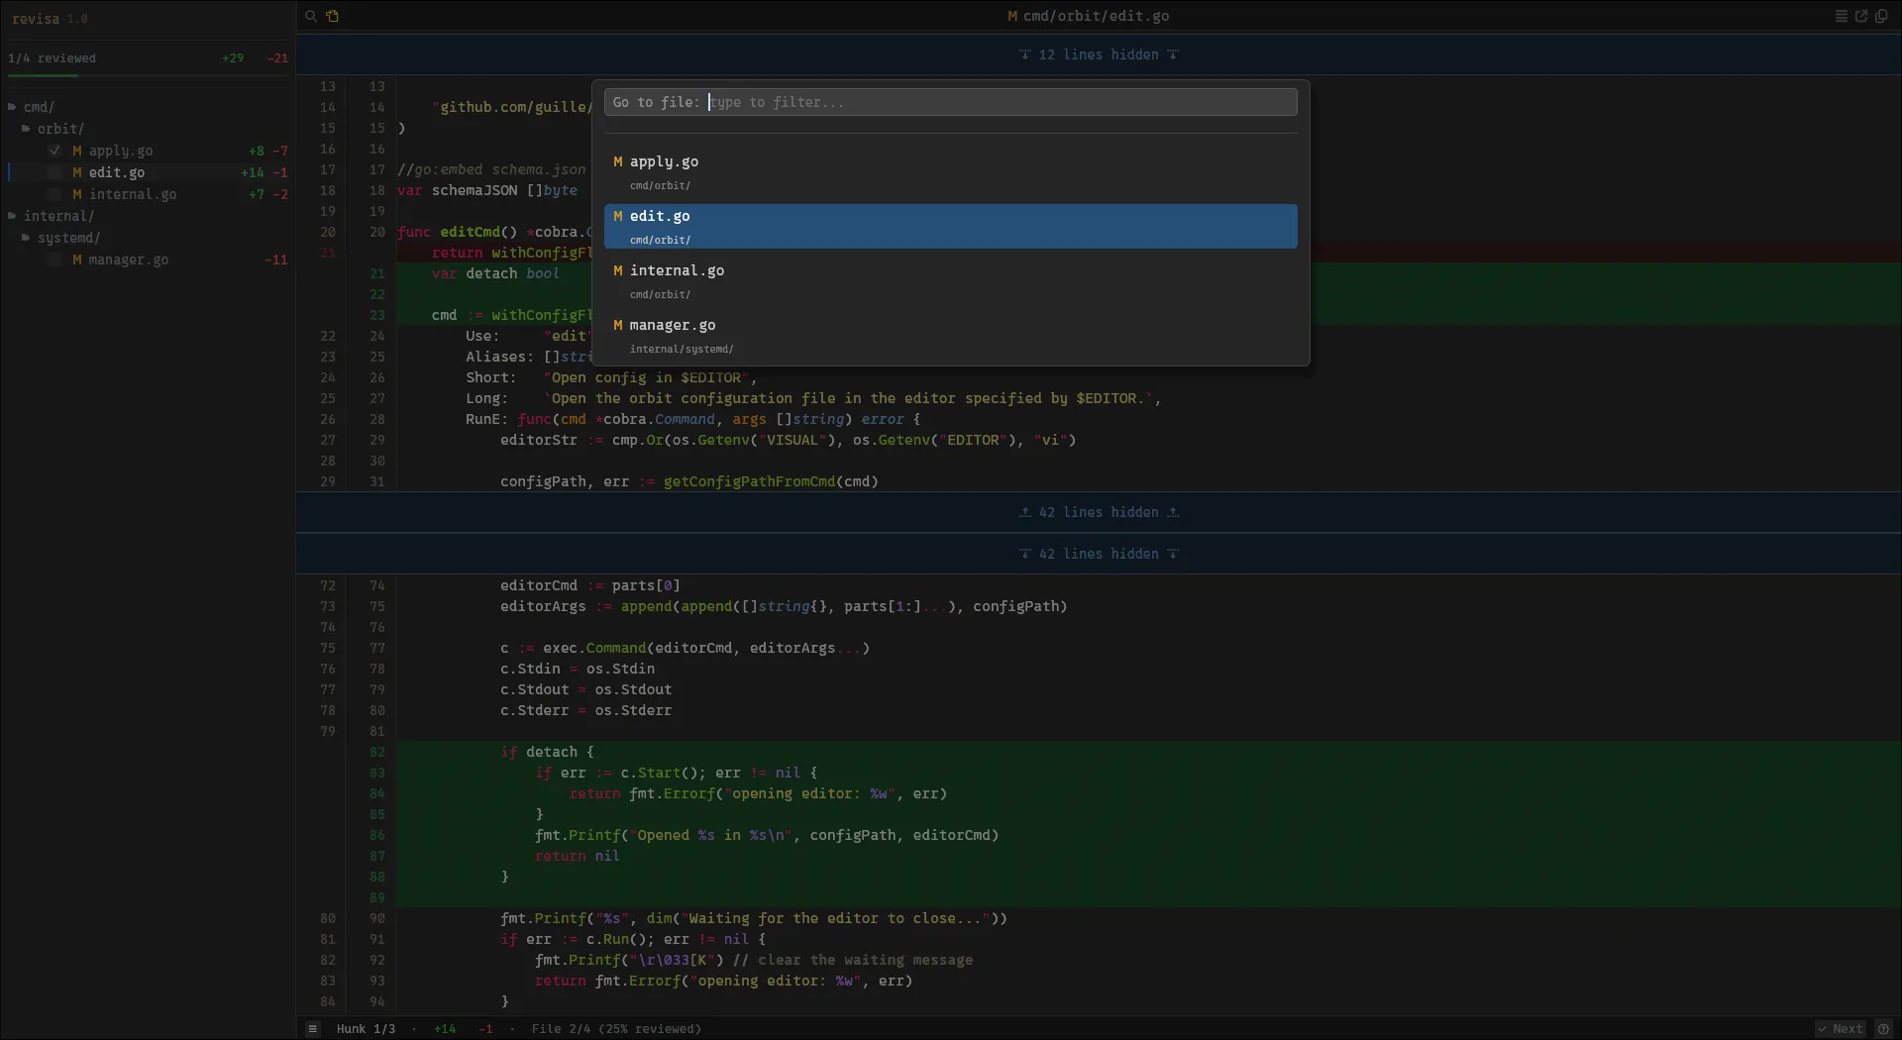This screenshot has width=1902, height=1040.
Task: Click the 'return nil' added line
Action: point(578,856)
